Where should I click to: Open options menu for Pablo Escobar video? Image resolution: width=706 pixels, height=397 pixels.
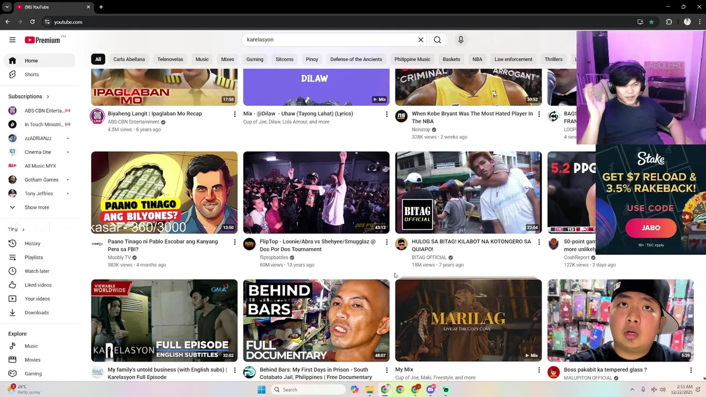234,242
